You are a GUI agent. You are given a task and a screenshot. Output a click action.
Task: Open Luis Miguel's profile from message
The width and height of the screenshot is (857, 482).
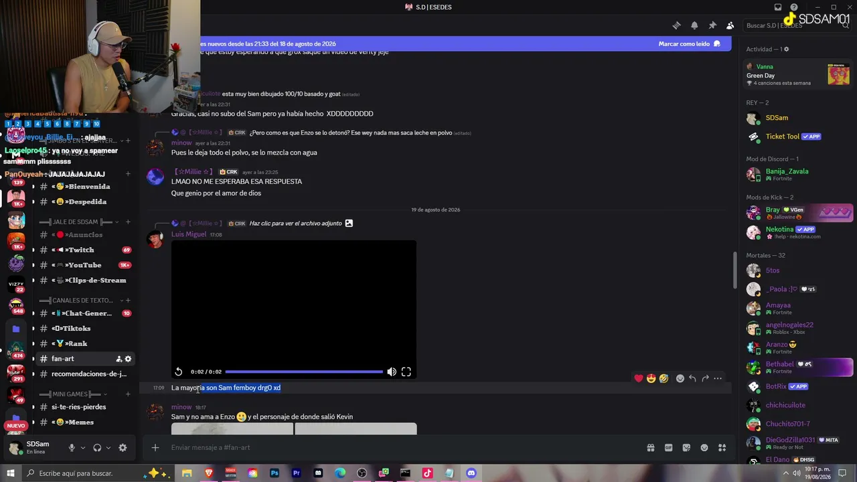point(189,234)
